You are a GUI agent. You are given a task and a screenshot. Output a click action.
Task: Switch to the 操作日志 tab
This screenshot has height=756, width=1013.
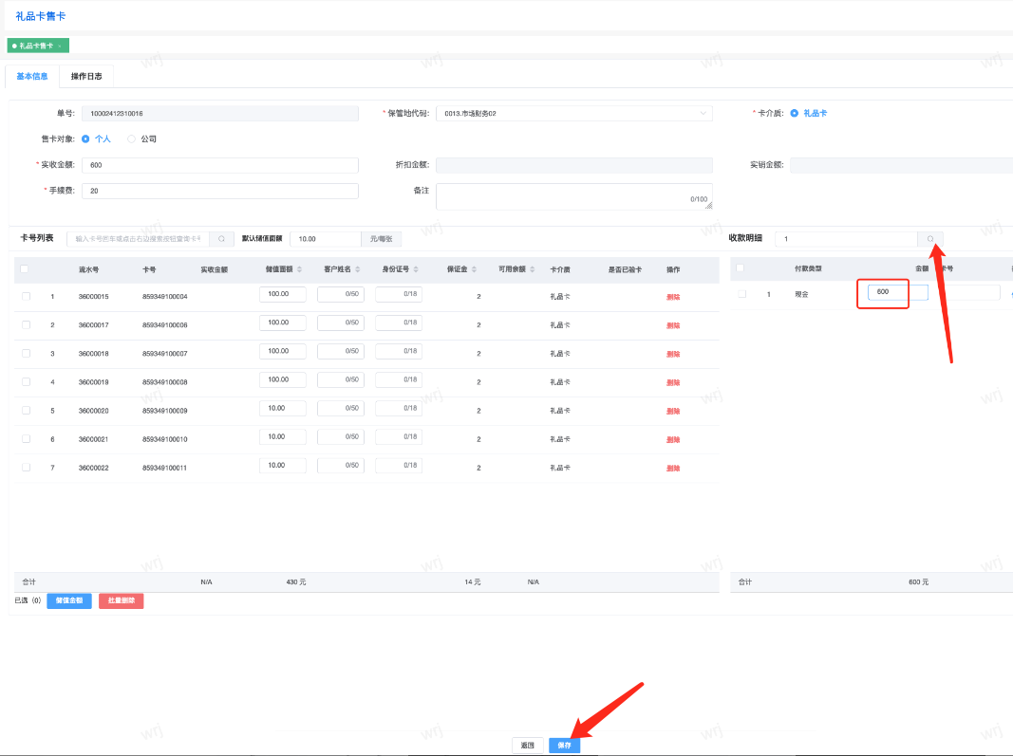[86, 76]
